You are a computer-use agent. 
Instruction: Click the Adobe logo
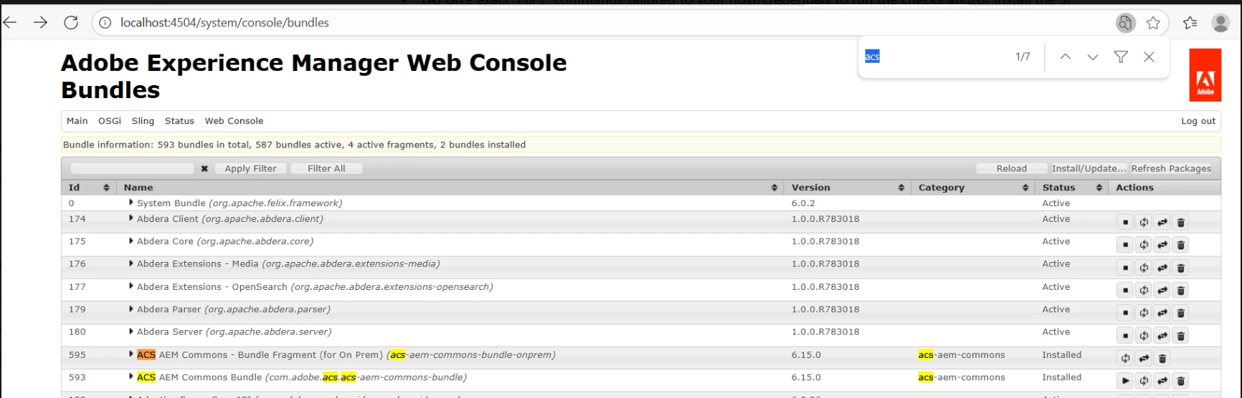[1205, 75]
